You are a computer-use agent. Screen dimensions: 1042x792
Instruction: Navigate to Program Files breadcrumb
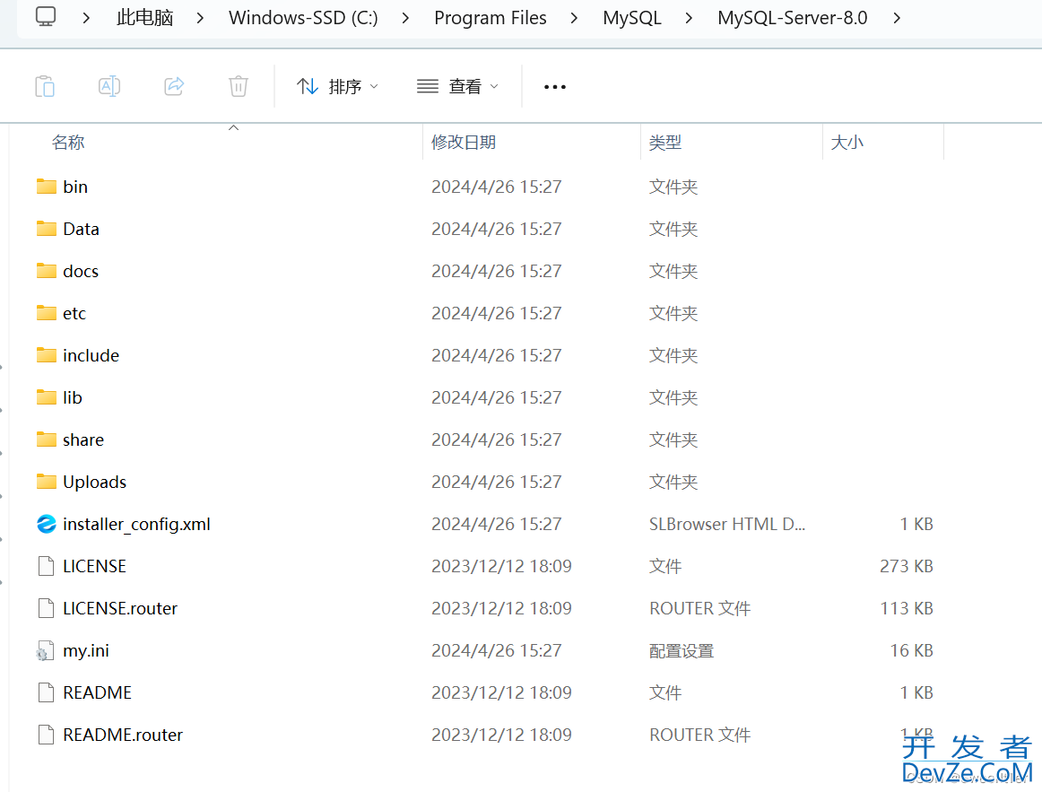tap(491, 18)
